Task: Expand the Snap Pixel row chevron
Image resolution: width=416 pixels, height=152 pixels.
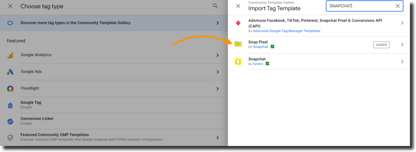Action: pyautogui.click(x=402, y=44)
